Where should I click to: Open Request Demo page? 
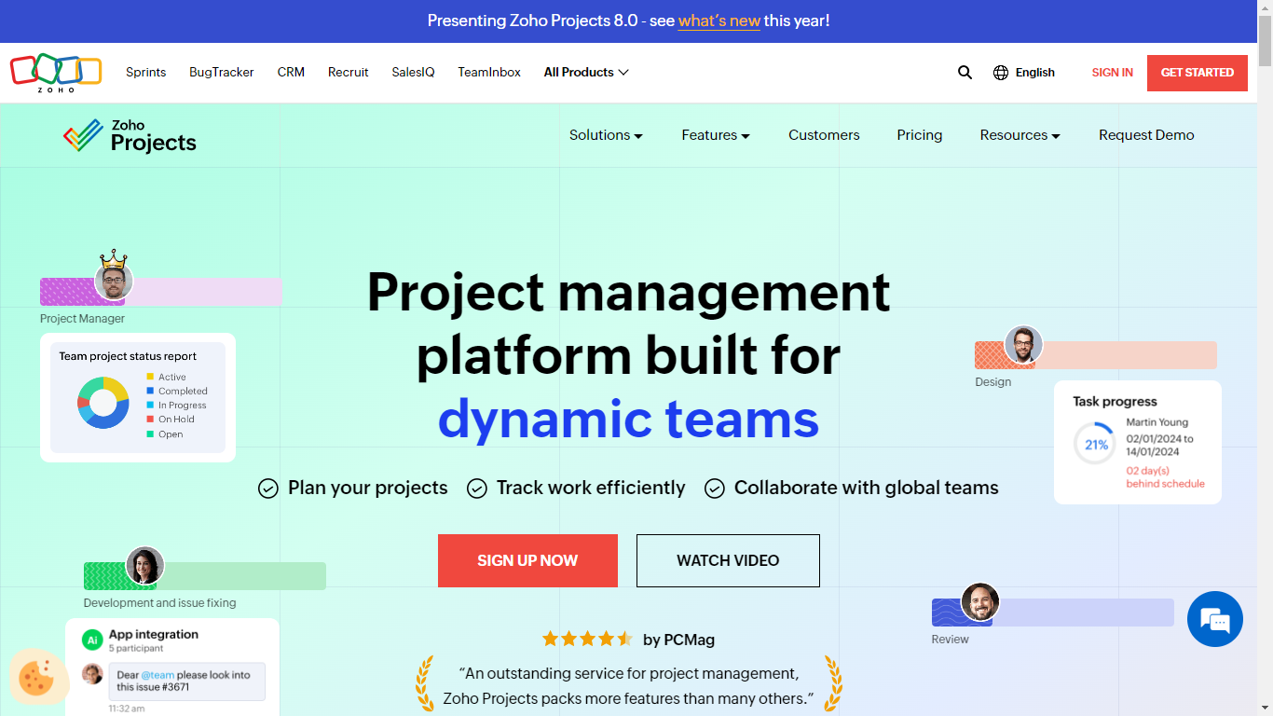[x=1146, y=135]
